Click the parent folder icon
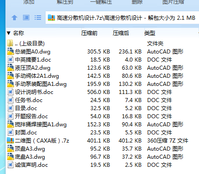The height and width of the screenshot is (174, 199). [10, 43]
